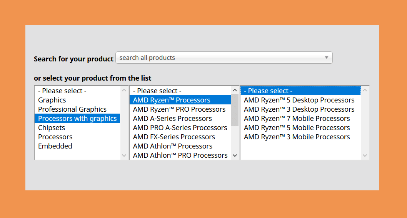Click the third list's scroll down arrow
This screenshot has height=218, width=407.
(x=365, y=155)
